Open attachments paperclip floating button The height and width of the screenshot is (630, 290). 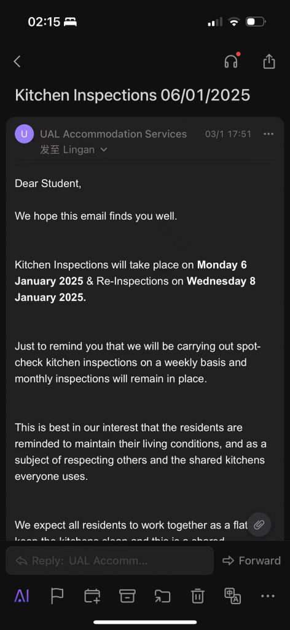[259, 524]
